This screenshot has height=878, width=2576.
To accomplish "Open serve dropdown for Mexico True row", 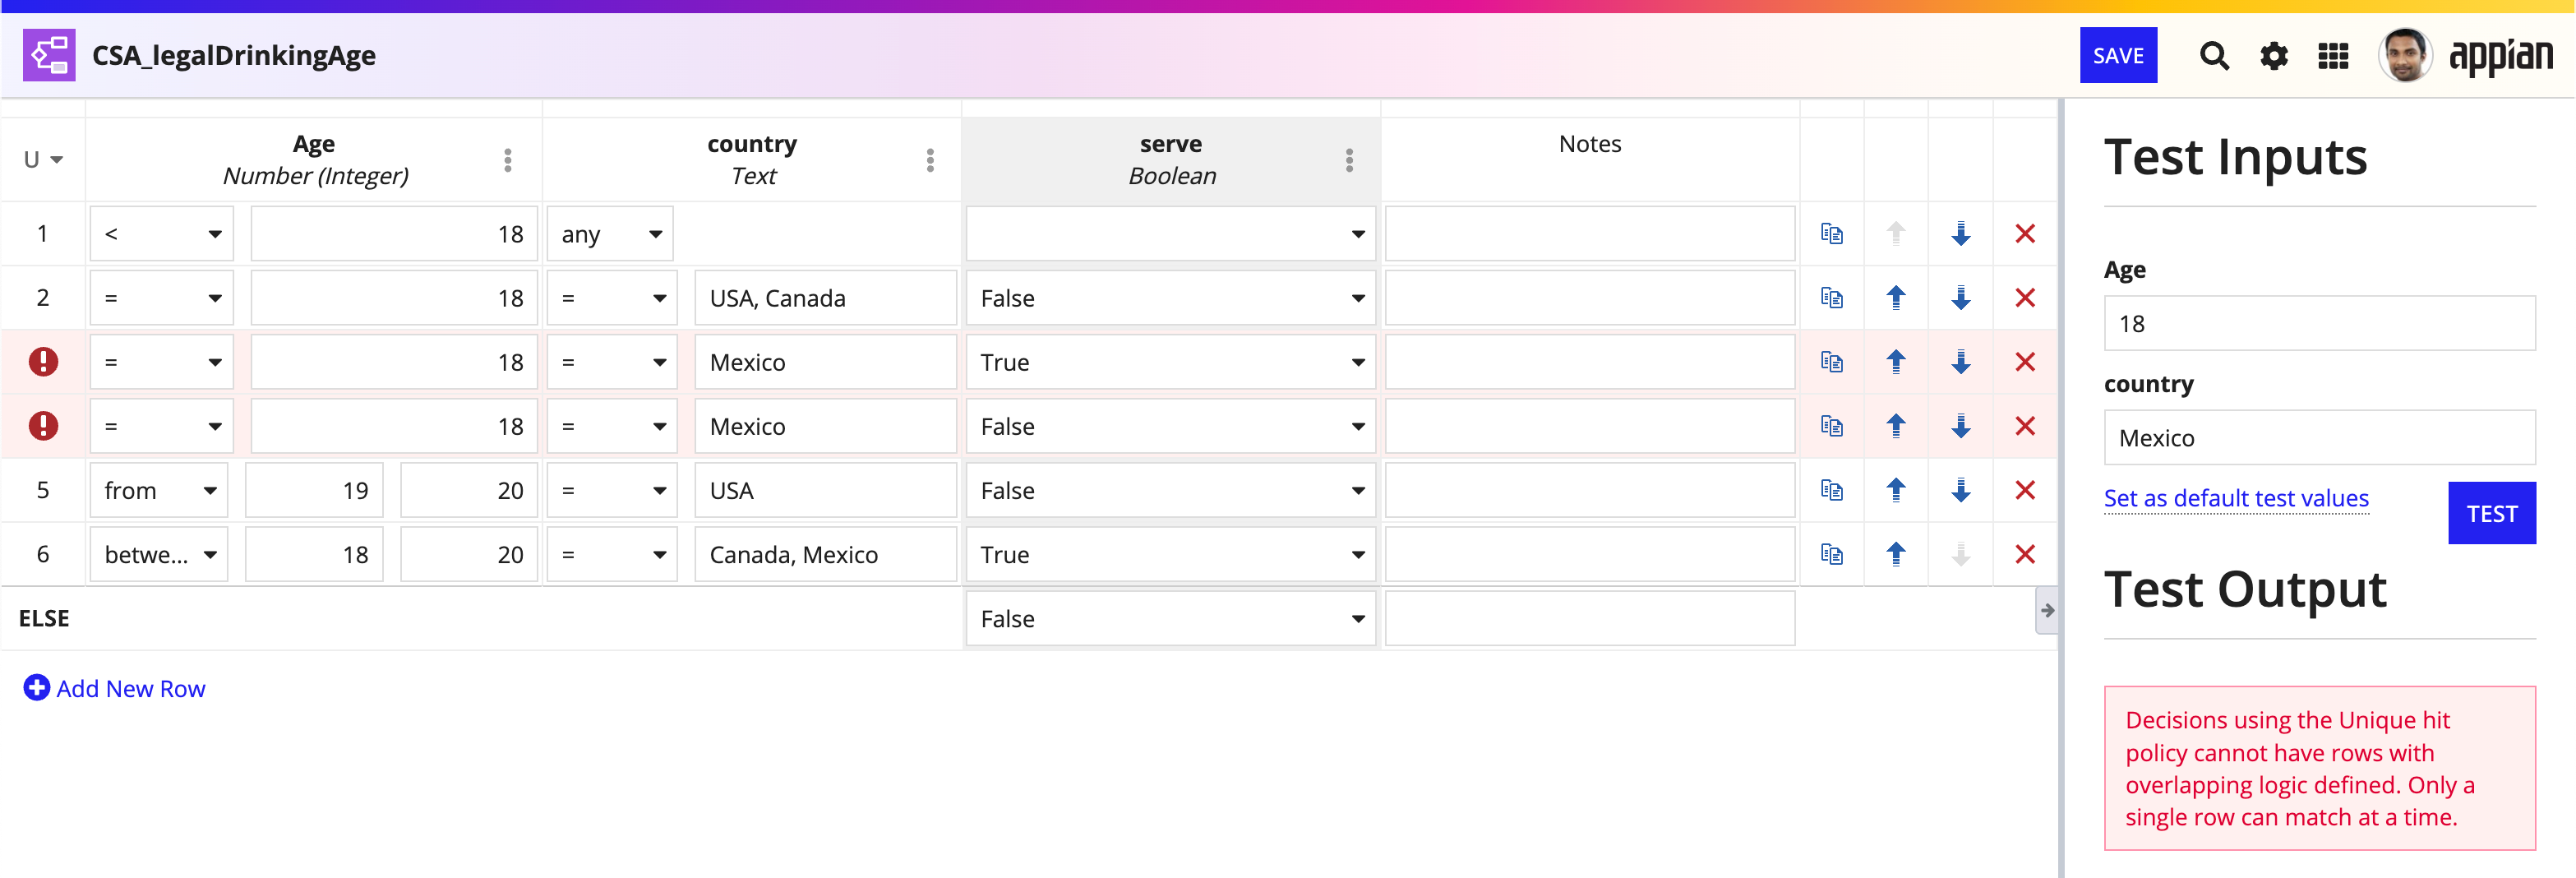I will (x=1170, y=362).
